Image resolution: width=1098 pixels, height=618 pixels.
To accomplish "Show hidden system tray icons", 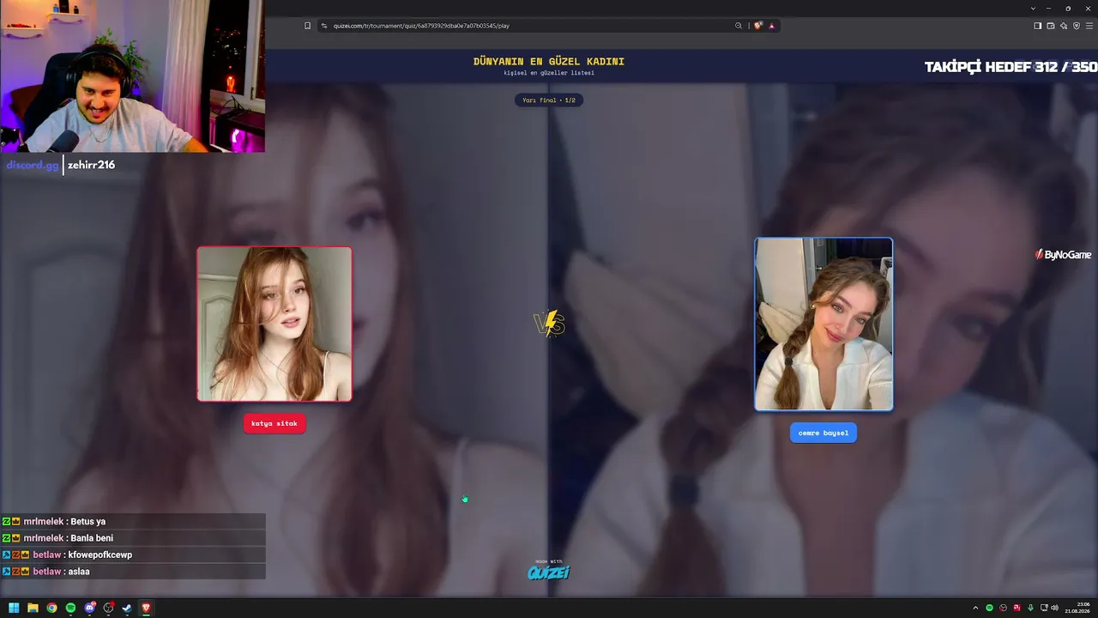I will [x=975, y=608].
